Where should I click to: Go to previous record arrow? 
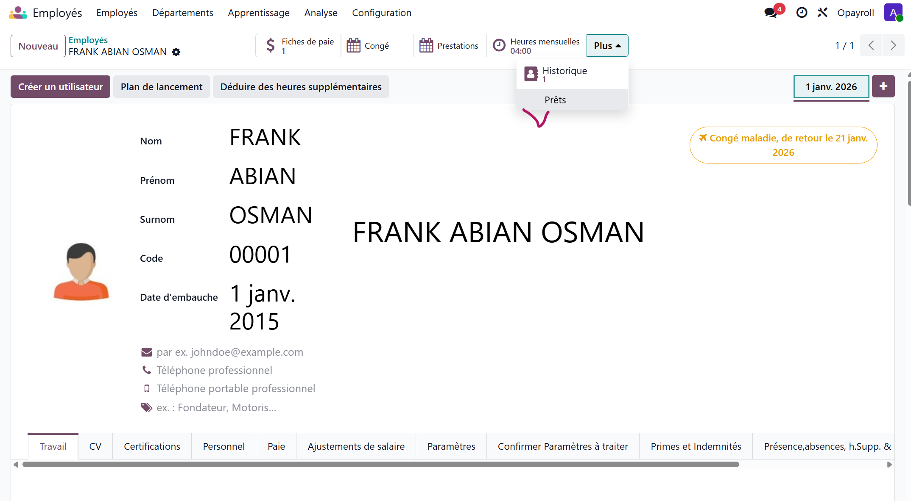coord(871,45)
